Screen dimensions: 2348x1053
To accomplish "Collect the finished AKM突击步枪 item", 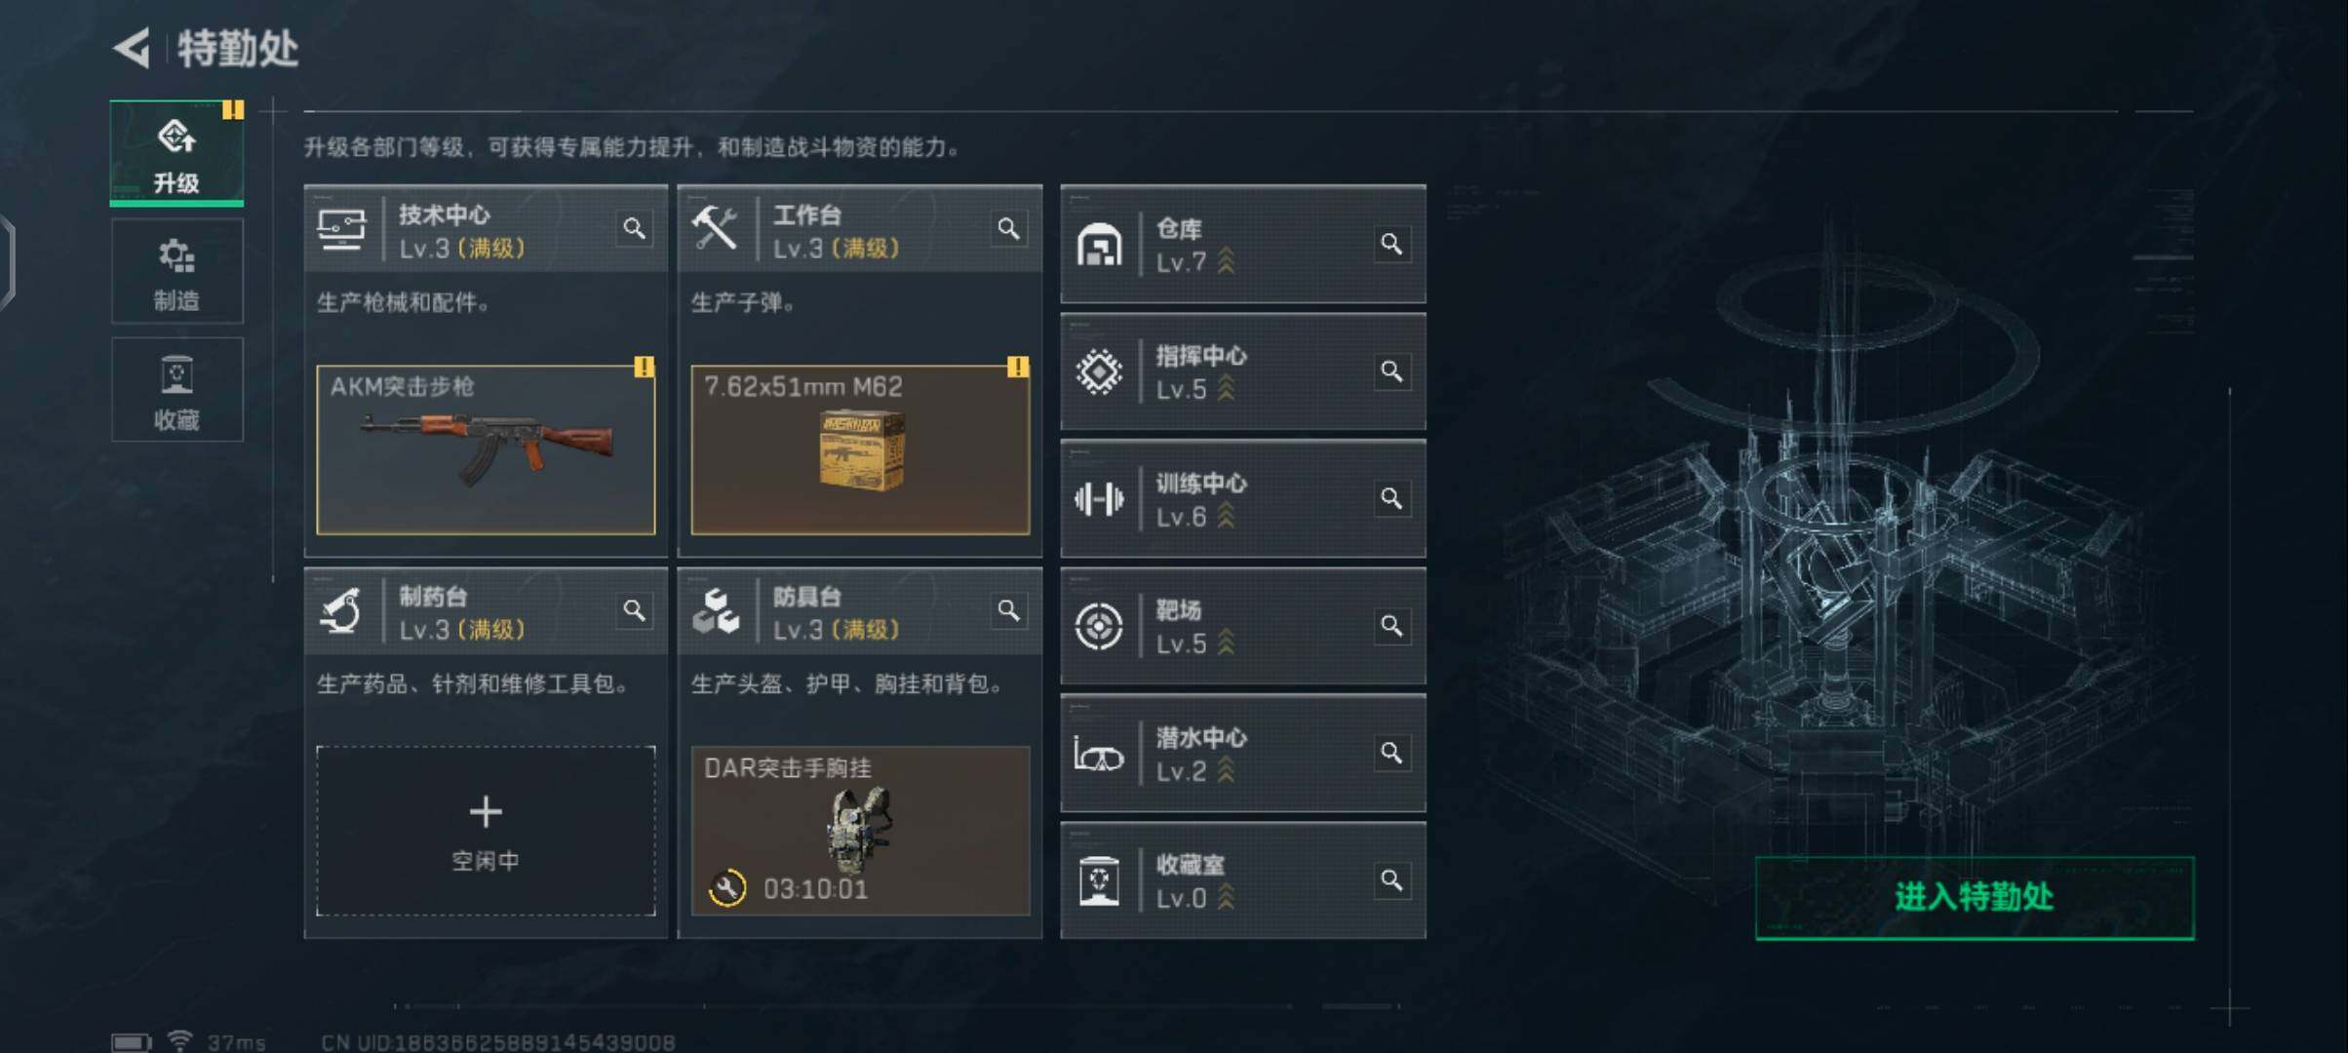I will click(486, 449).
